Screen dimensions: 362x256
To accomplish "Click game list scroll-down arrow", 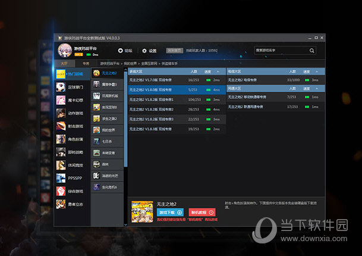I will click(125, 224).
